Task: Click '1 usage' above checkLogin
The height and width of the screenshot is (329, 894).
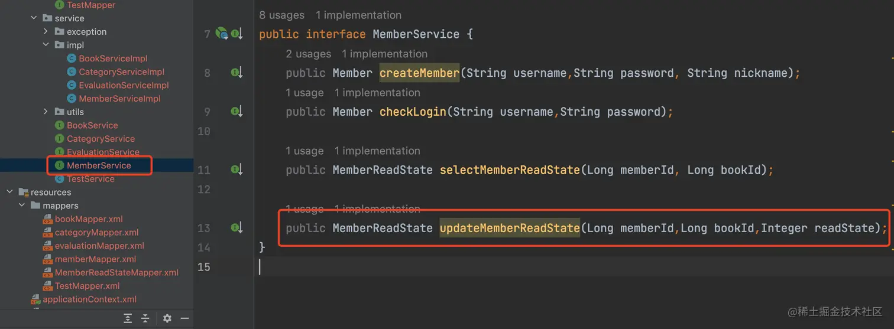Action: pos(305,93)
